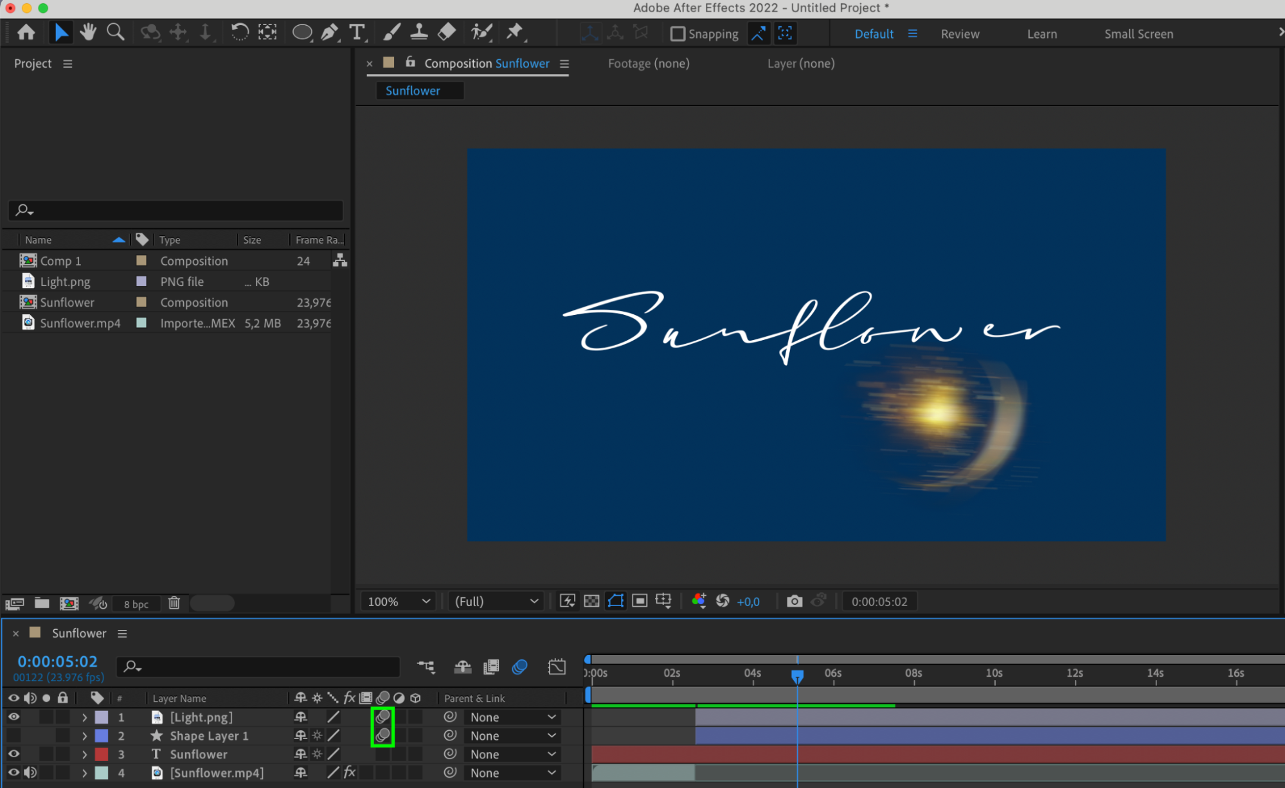Activate the Zoom magnifier tool

click(x=115, y=31)
